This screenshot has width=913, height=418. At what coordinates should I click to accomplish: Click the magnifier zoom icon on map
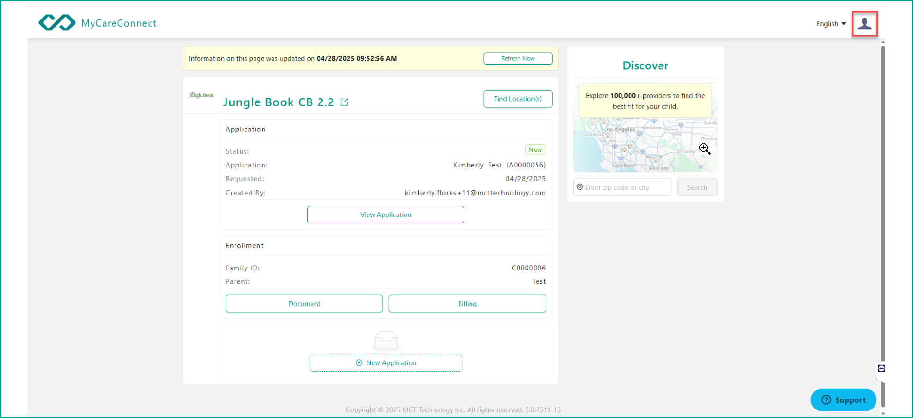705,149
